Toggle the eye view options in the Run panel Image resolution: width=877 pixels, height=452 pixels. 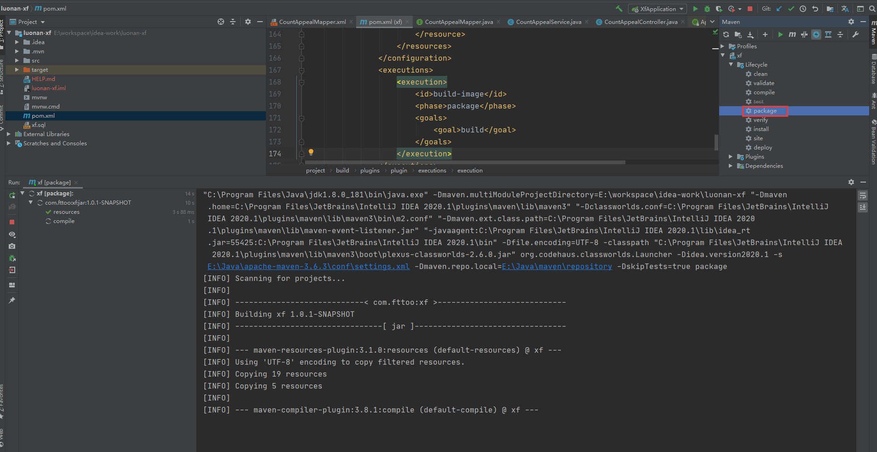click(12, 235)
